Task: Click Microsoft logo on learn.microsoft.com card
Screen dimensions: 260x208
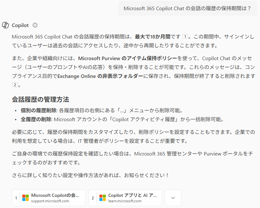Action: click(103, 198)
